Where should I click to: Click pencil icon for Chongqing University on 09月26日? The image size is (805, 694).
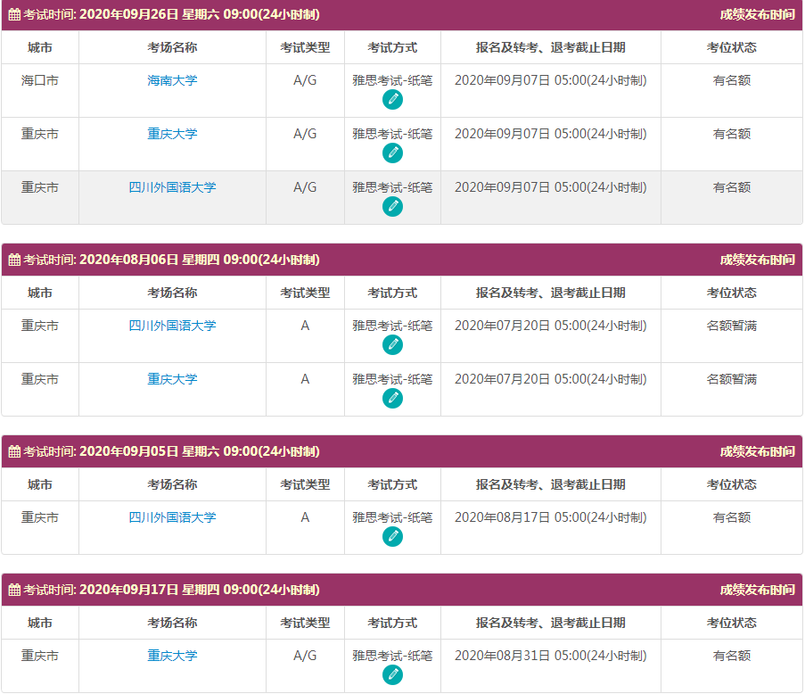click(392, 153)
